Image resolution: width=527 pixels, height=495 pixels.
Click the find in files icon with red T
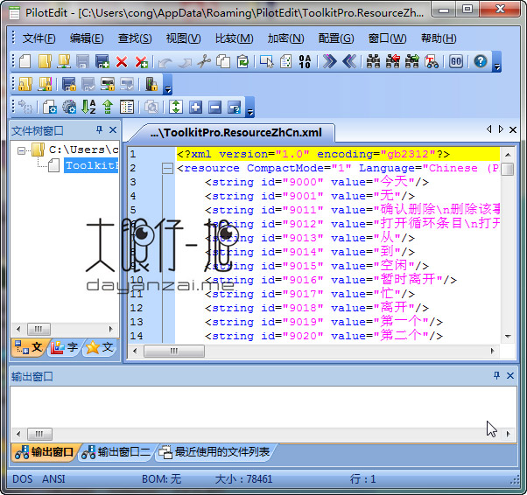point(432,61)
